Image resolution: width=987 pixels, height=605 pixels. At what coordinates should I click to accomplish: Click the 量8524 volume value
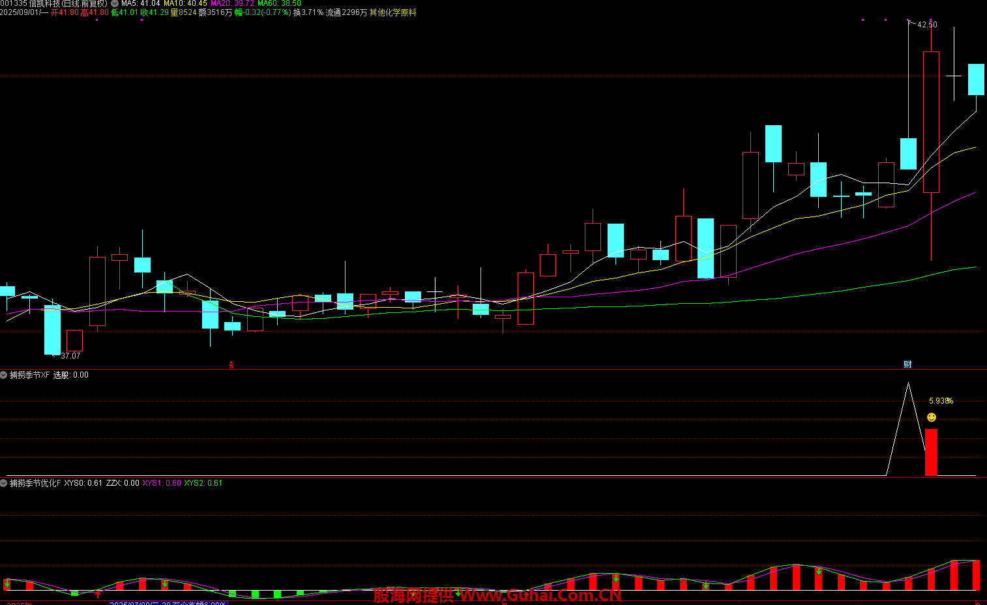pyautogui.click(x=183, y=12)
